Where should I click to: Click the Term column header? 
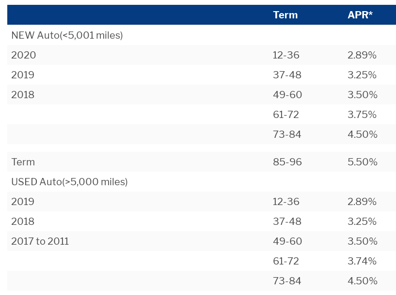click(x=285, y=15)
